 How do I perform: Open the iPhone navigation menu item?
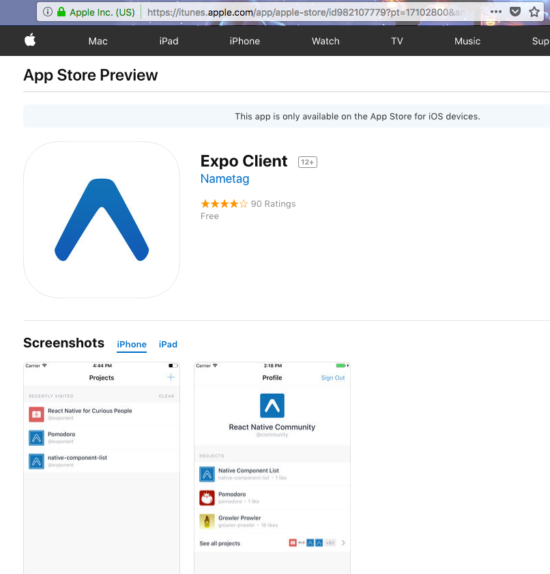coord(244,41)
